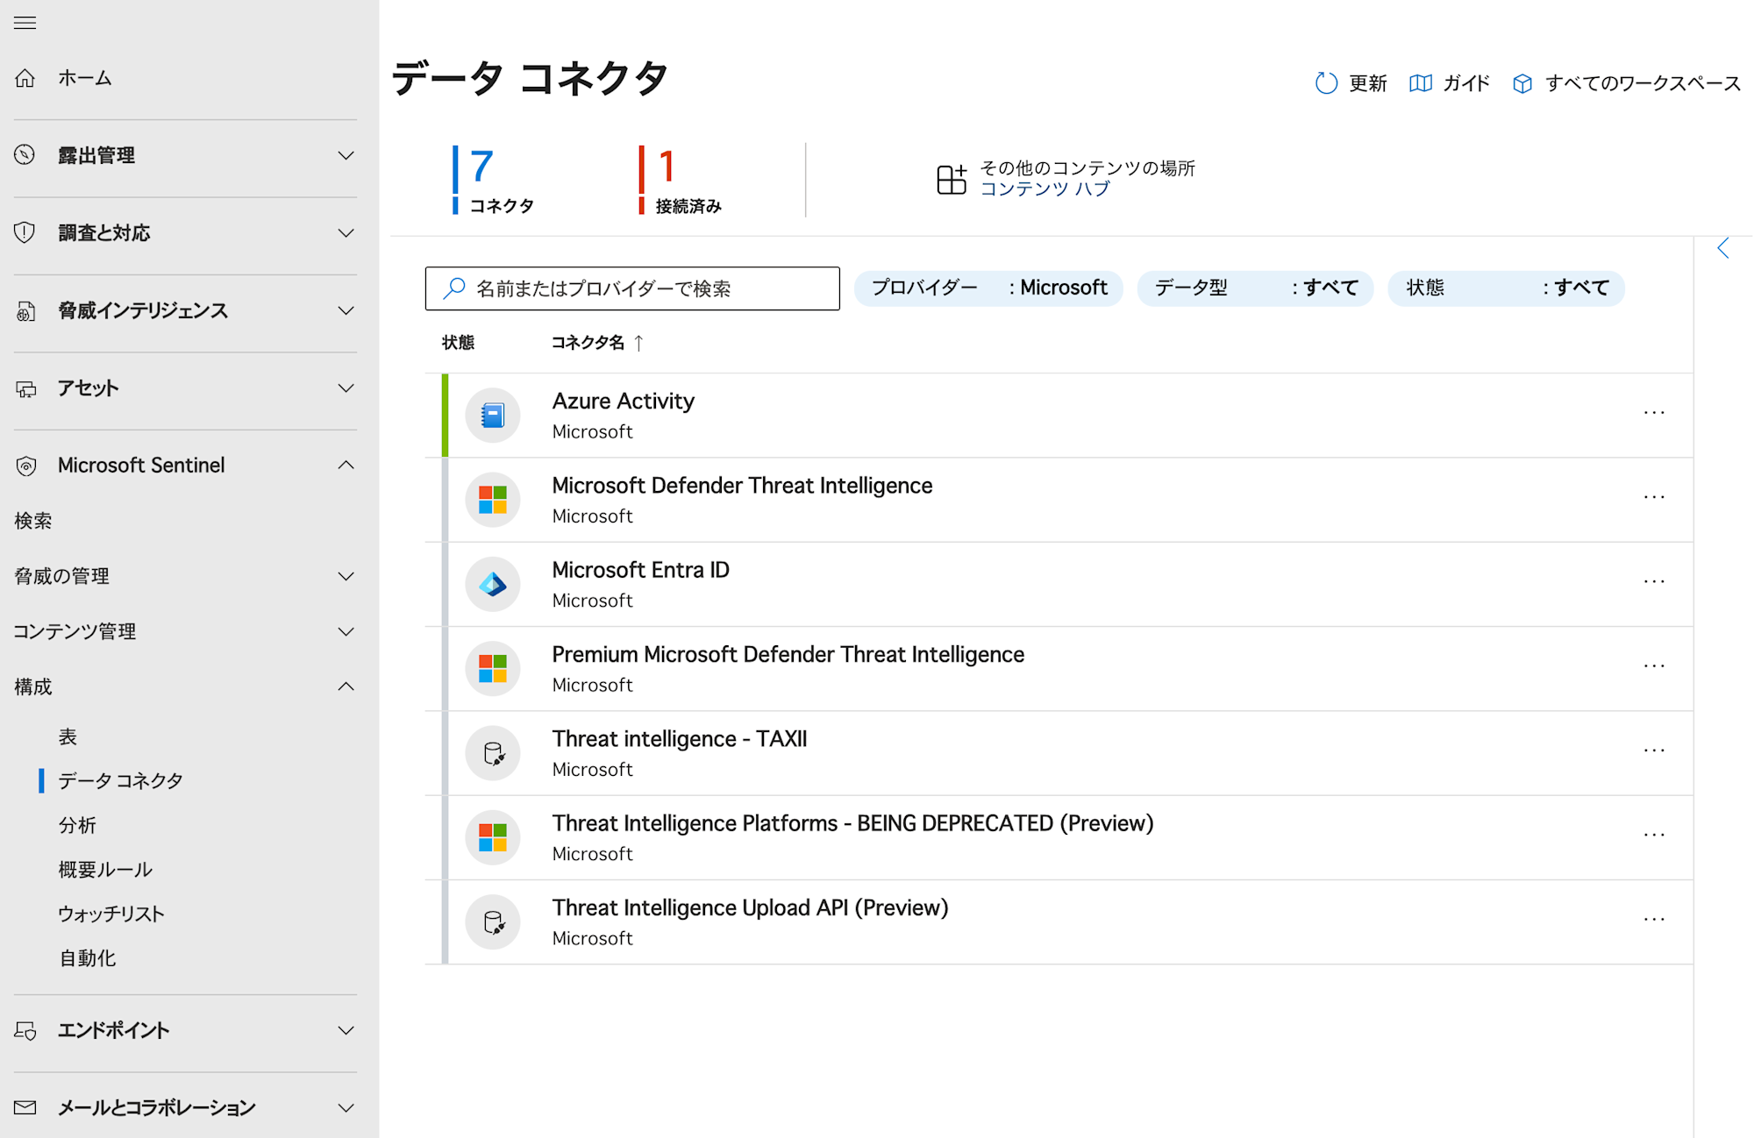This screenshot has height=1138, width=1754.
Task: Expand the 脅威の管理 chevron
Action: coord(346,576)
